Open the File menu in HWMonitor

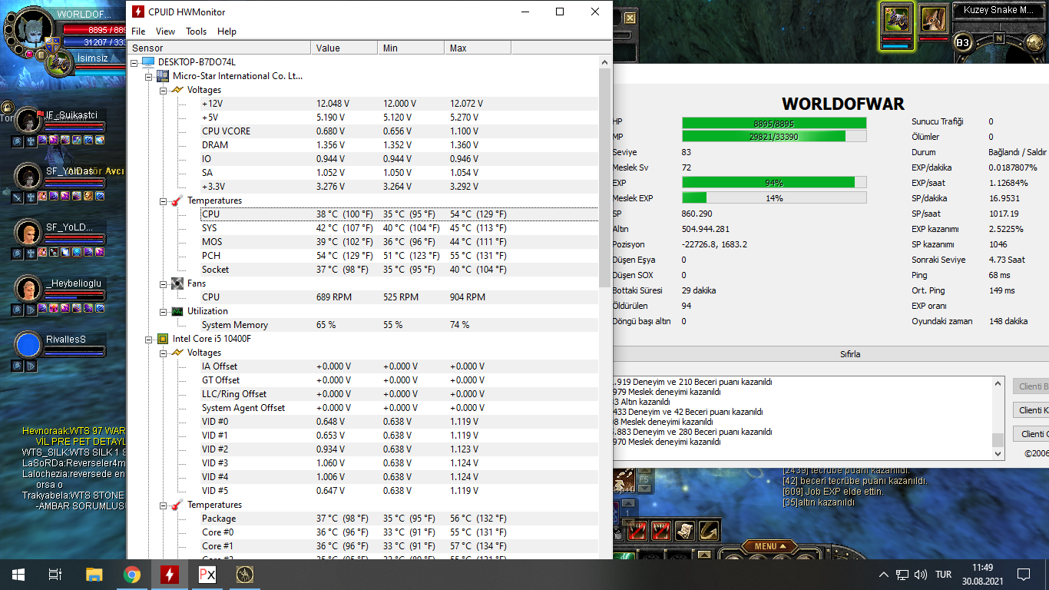pyautogui.click(x=138, y=31)
